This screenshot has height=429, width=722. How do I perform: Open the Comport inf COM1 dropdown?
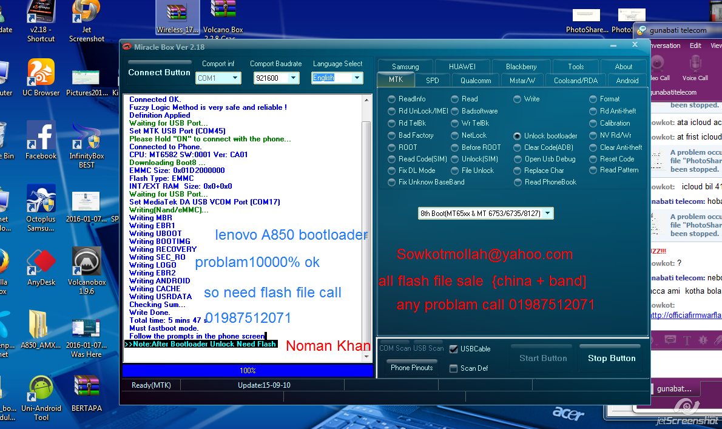(235, 78)
